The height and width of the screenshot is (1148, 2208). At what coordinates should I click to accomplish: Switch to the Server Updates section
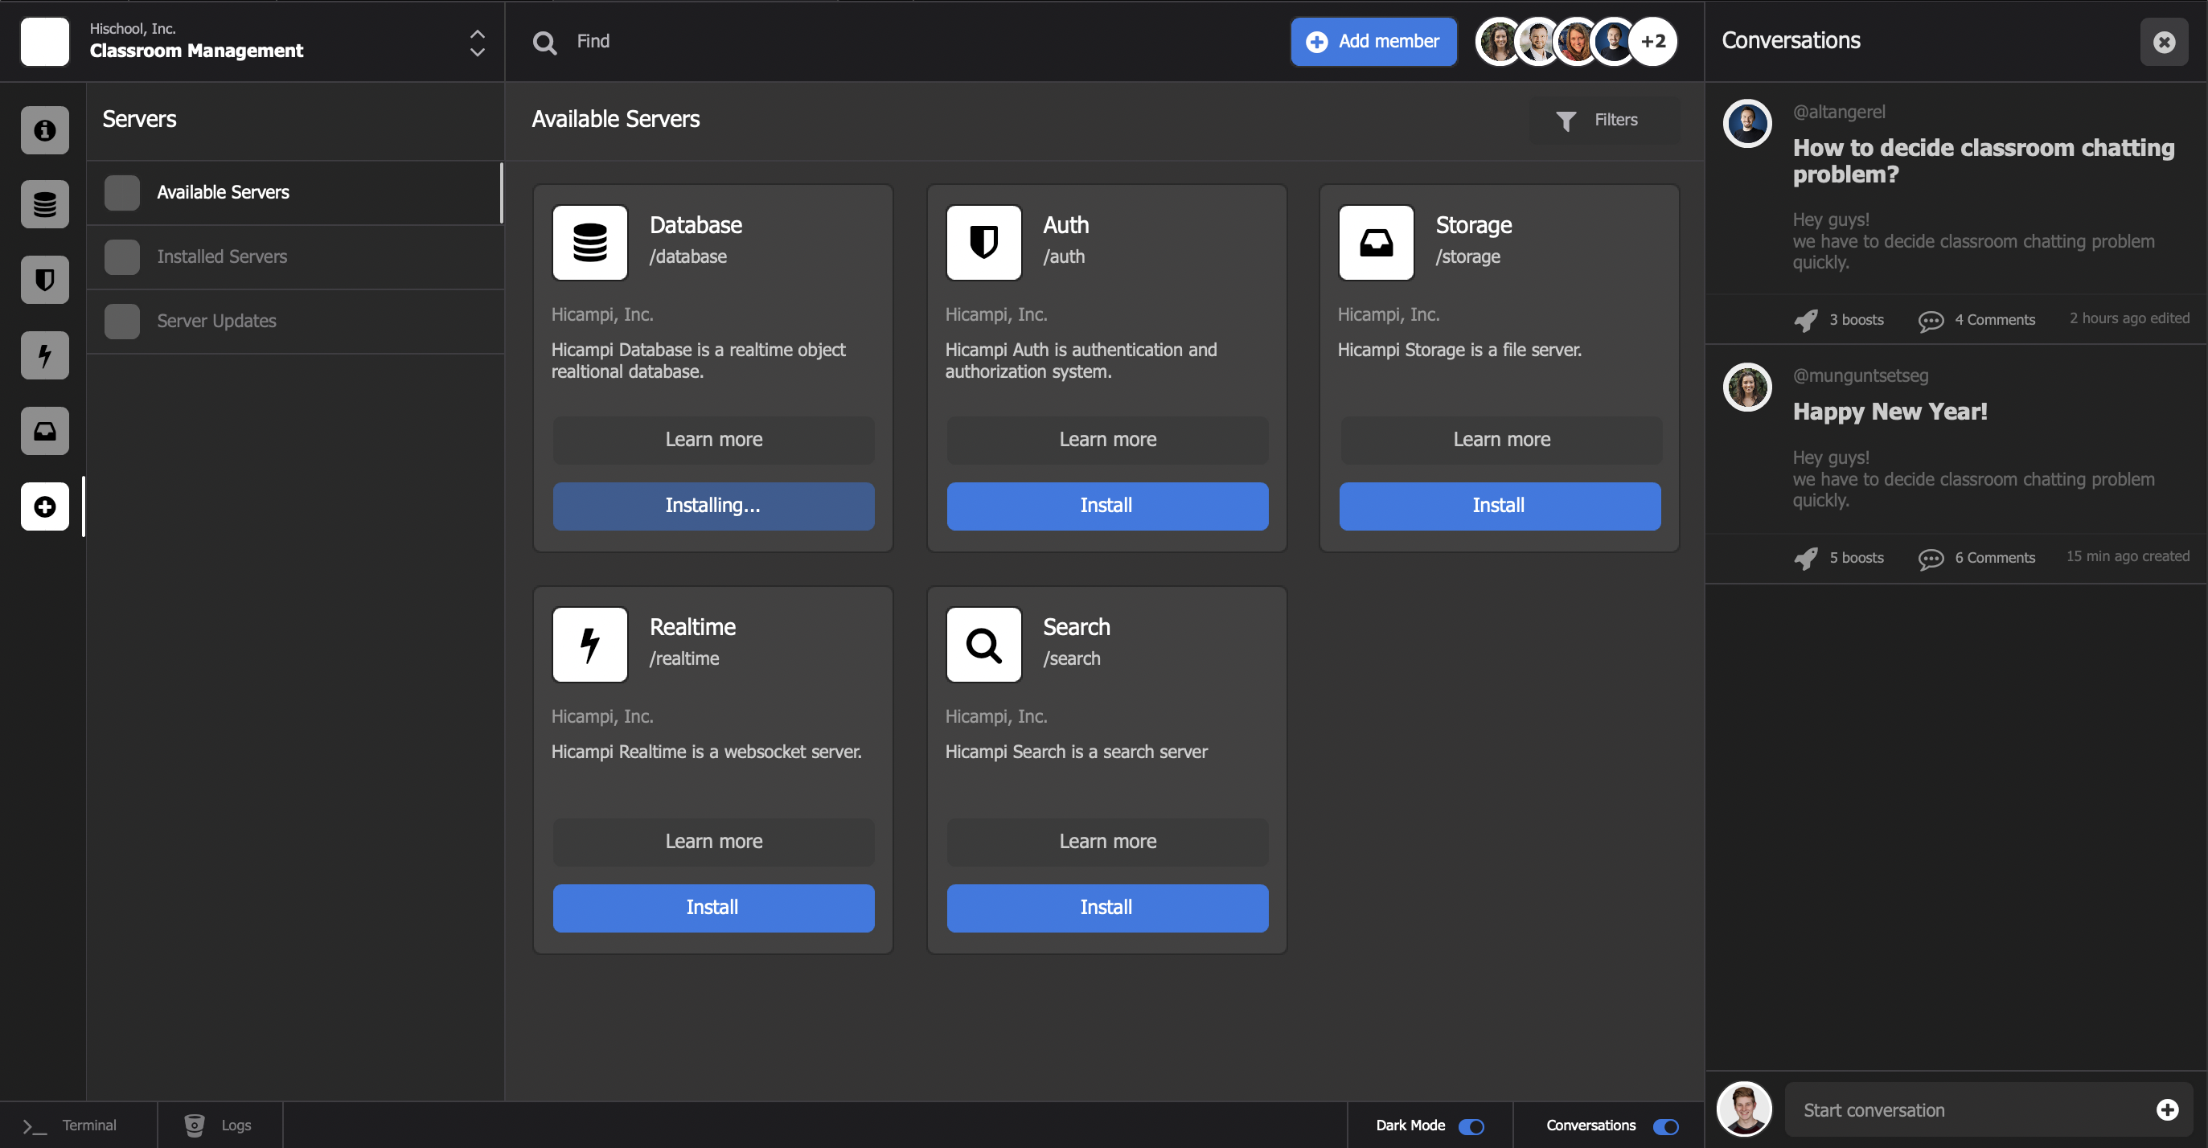click(216, 321)
